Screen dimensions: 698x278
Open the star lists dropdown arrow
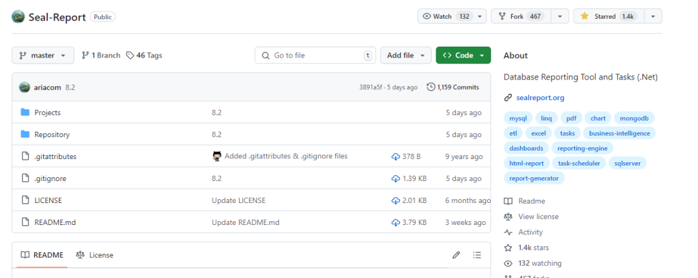[x=653, y=17]
